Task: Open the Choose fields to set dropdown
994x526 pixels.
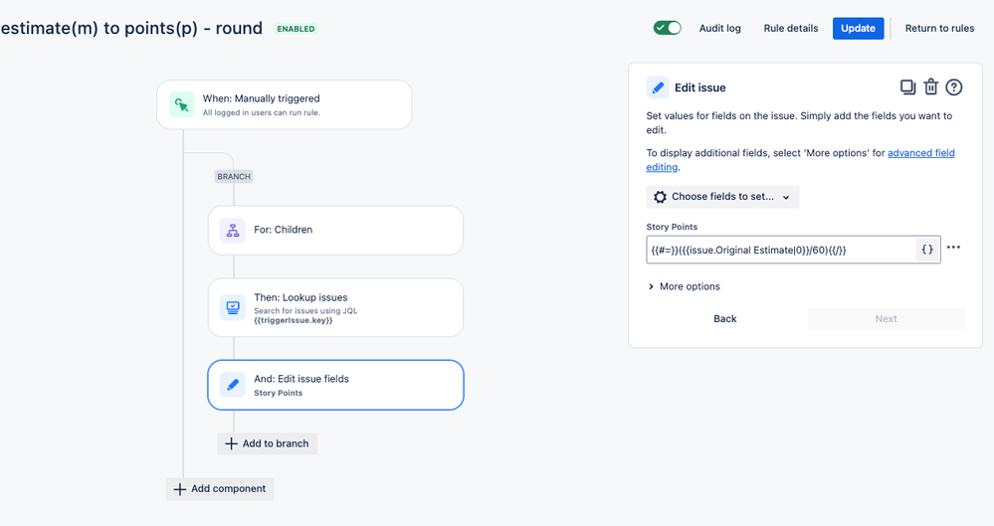Action: click(x=722, y=197)
